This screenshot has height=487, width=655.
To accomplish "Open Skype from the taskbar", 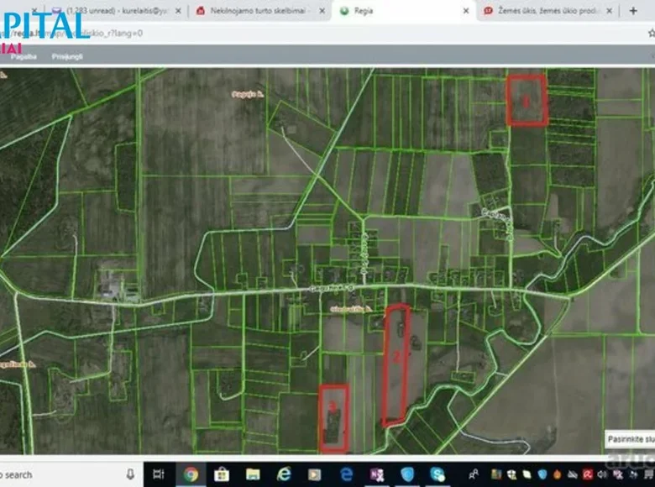I will coord(438,474).
